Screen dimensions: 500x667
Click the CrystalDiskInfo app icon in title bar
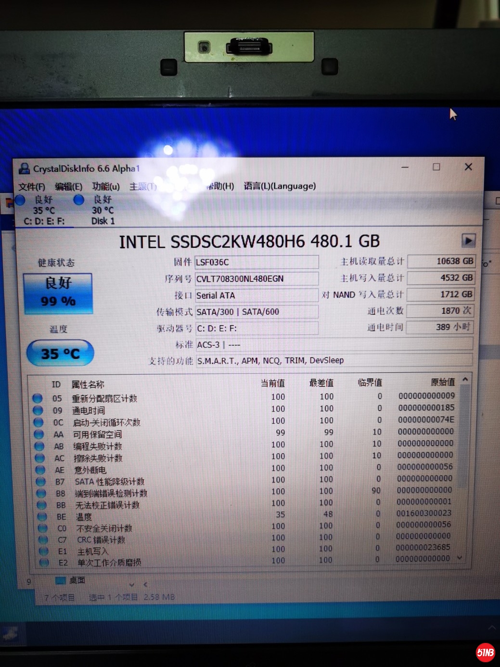pyautogui.click(x=24, y=168)
